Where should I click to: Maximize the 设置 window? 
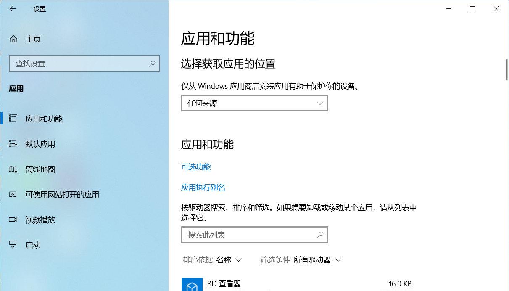click(472, 9)
